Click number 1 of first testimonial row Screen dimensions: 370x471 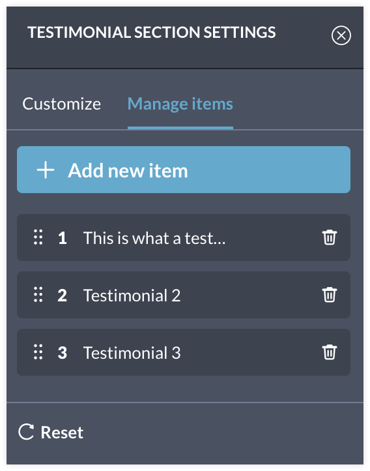tap(63, 238)
